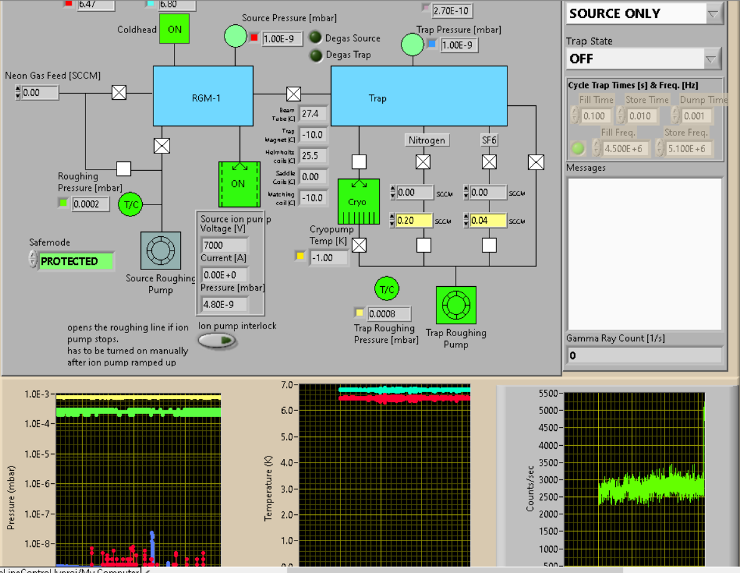Toggle the Degas Source indicator

point(316,38)
